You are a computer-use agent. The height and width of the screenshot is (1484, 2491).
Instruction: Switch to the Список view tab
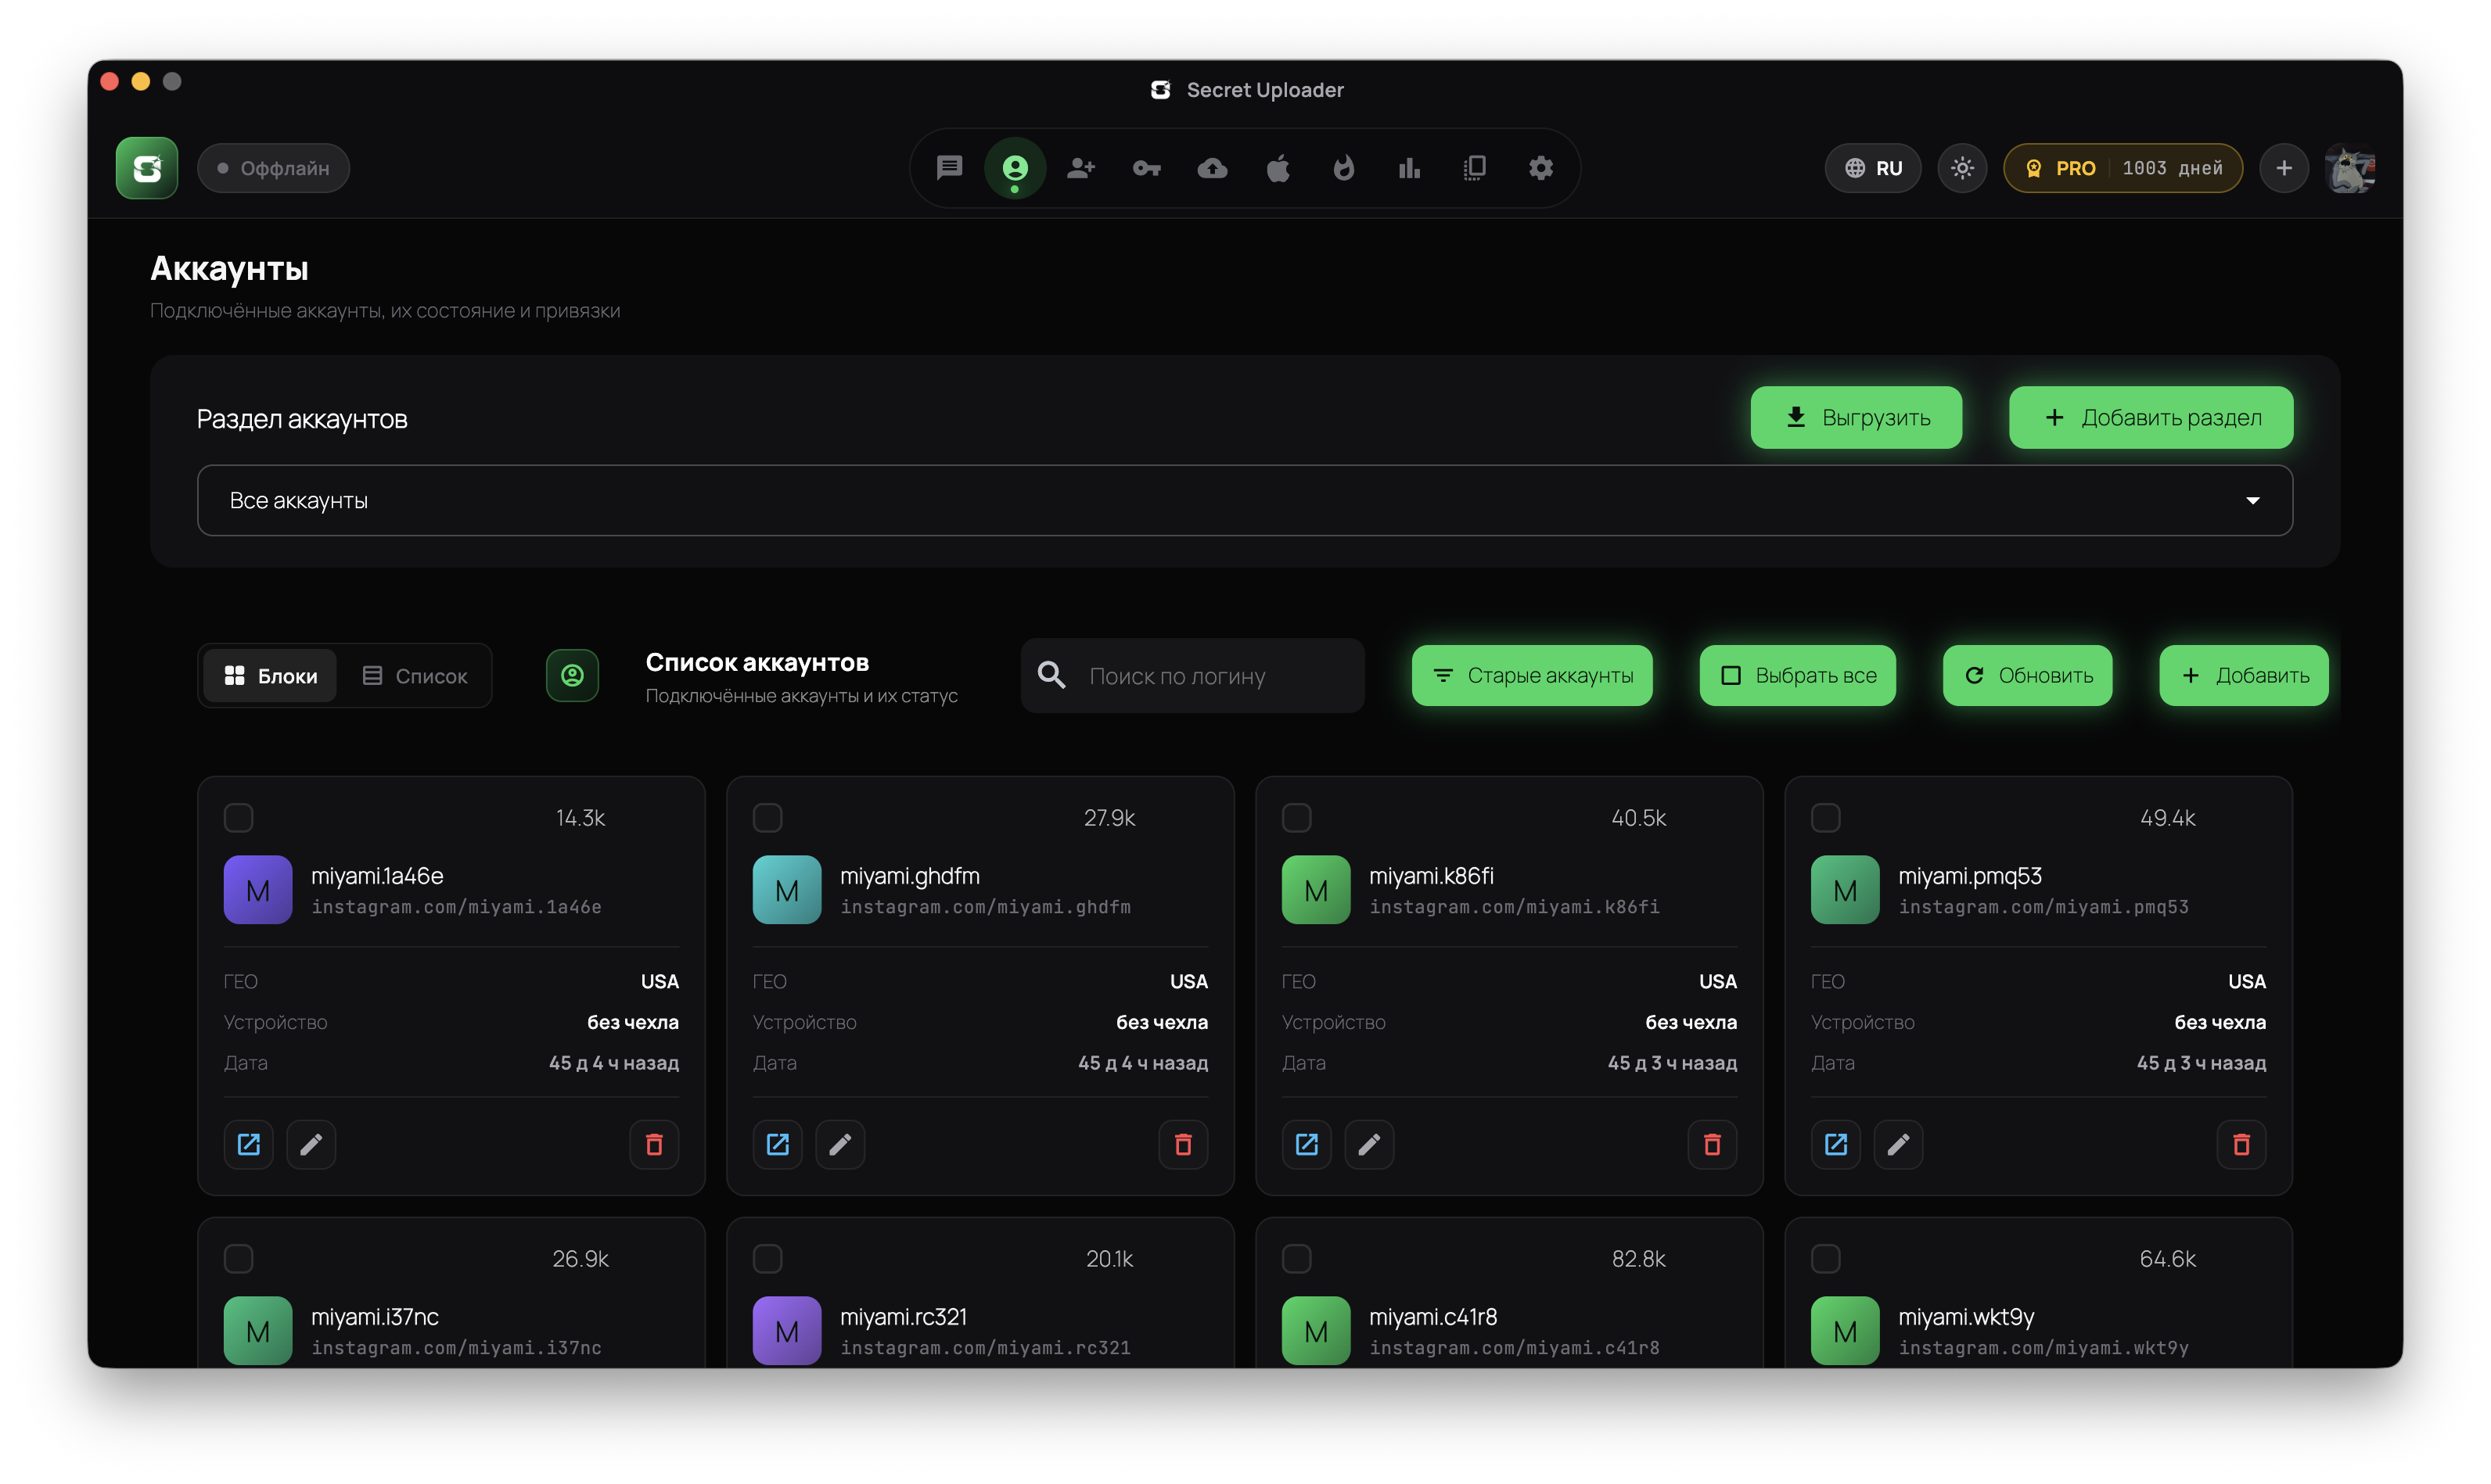[x=414, y=676]
